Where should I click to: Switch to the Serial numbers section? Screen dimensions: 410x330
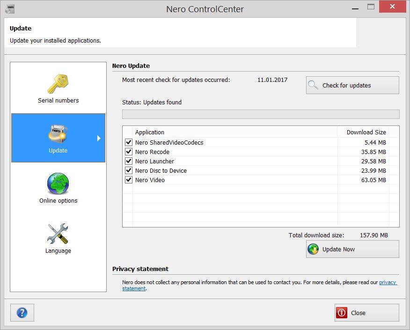point(59,101)
